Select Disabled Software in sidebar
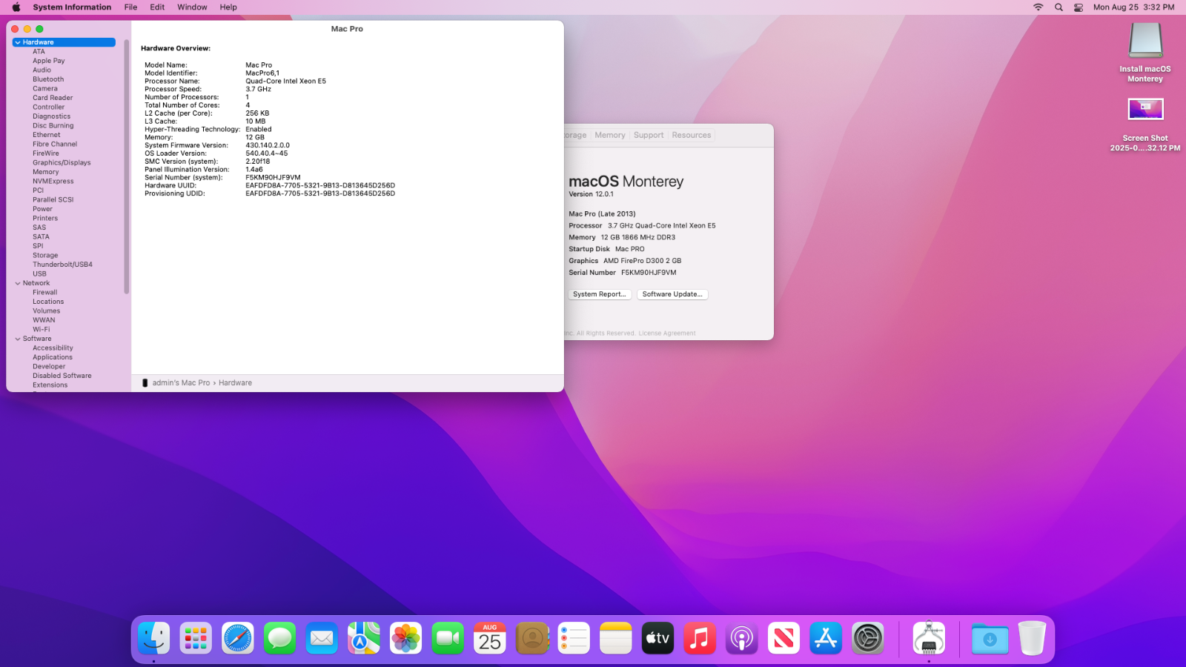 62,376
